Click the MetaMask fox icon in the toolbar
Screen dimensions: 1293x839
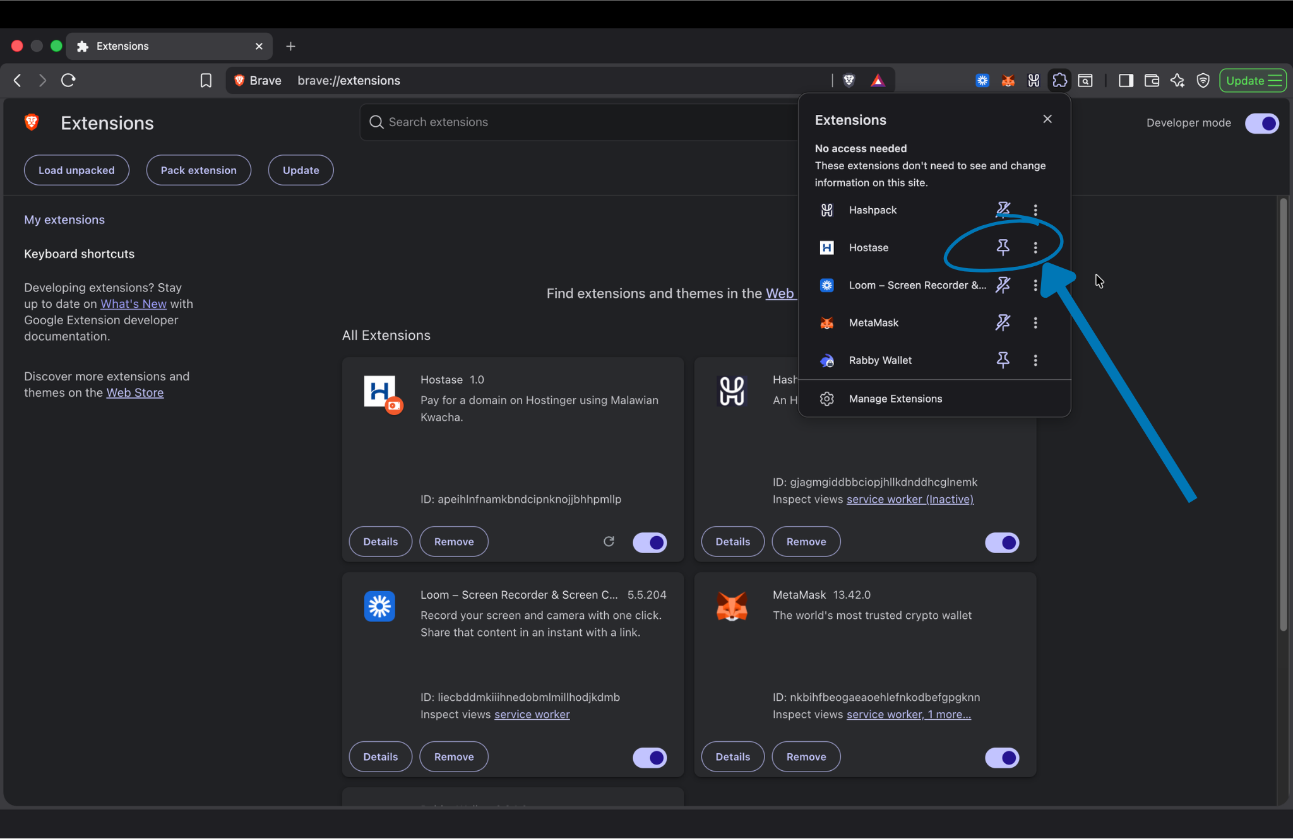(x=1008, y=80)
